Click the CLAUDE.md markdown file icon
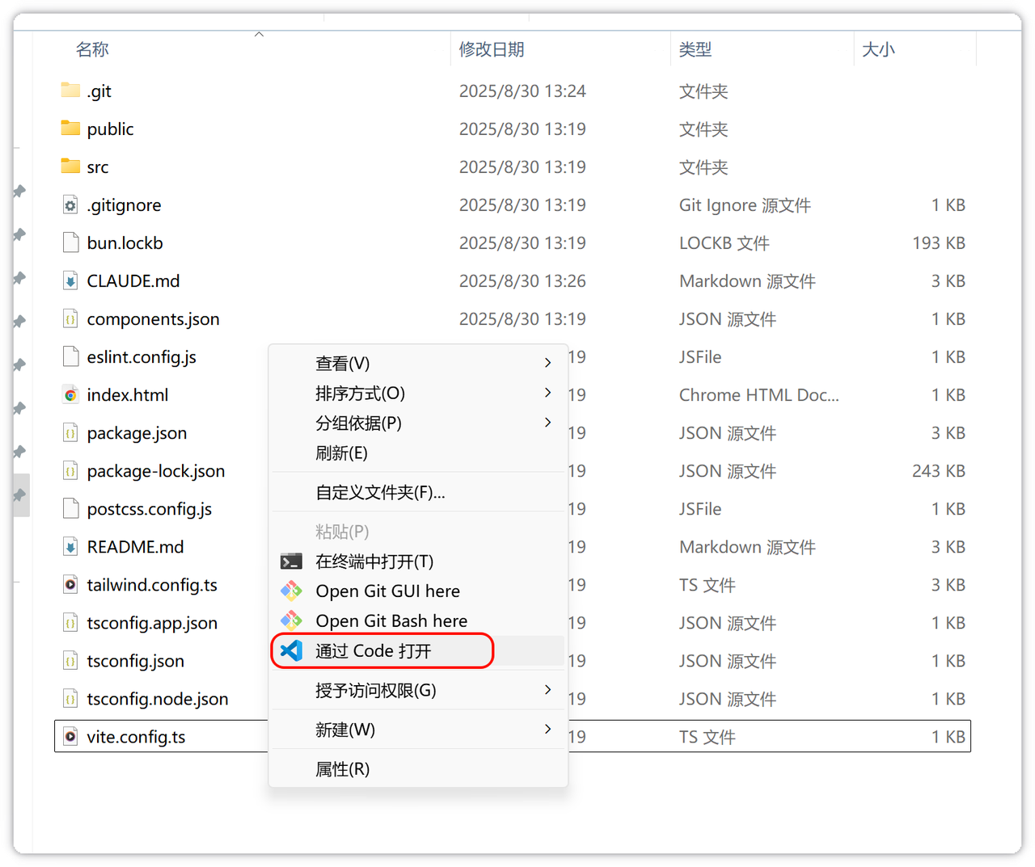1035x867 pixels. coord(71,281)
